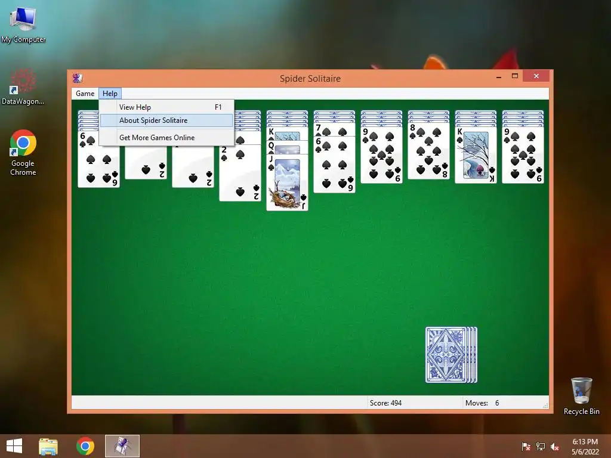Launch Chrome from the taskbar
611x458 pixels.
pyautogui.click(x=85, y=446)
